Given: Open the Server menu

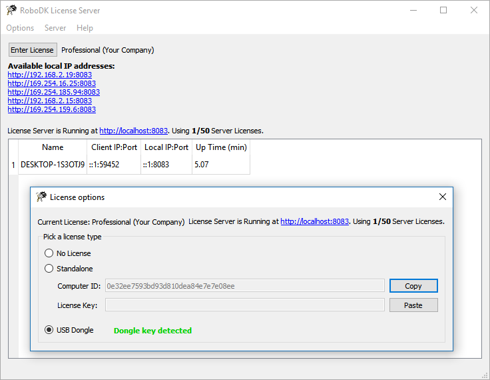Looking at the screenshot, I should [x=55, y=28].
